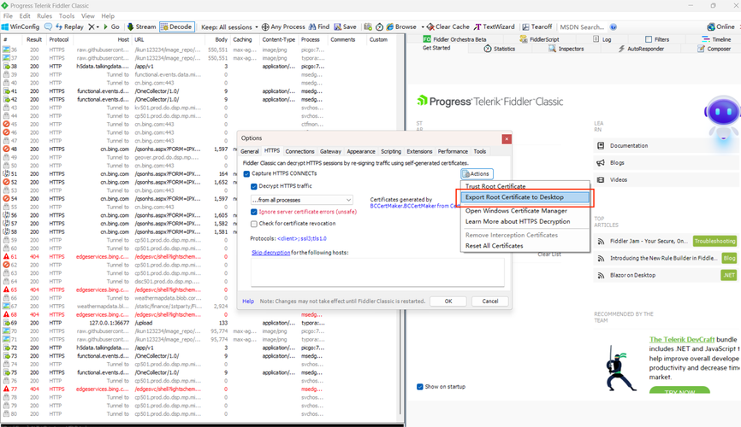Open the View menu

click(x=88, y=15)
